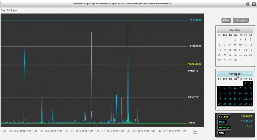
Task: Select November 4 in the calendar
Action: pyautogui.click(x=225, y=88)
